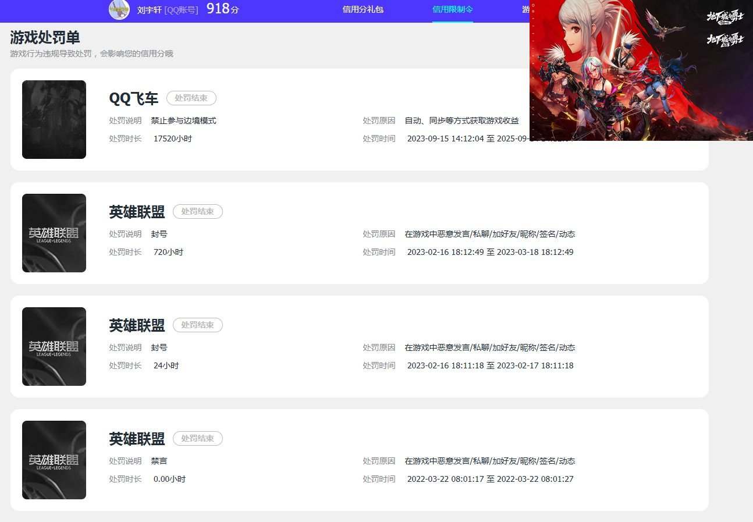Click the 17520小时 penalty duration
This screenshot has height=522, width=753.
click(x=173, y=139)
